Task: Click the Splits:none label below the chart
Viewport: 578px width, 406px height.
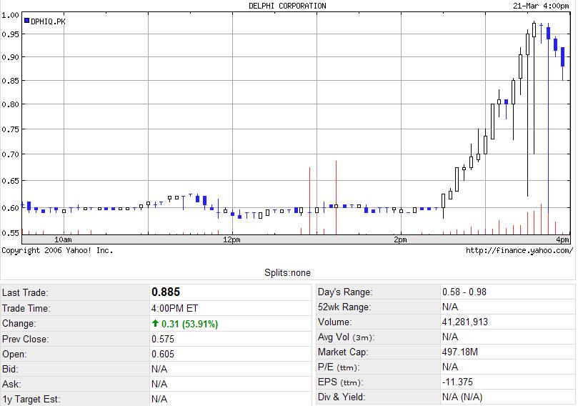Action: coord(287,272)
